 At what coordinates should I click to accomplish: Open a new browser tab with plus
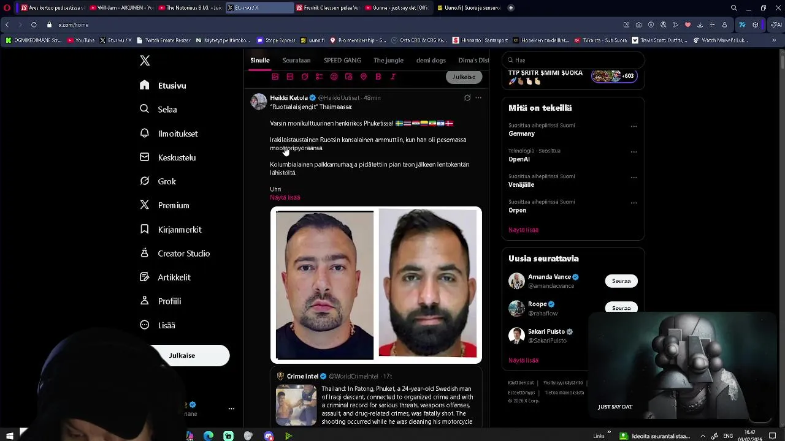point(511,8)
